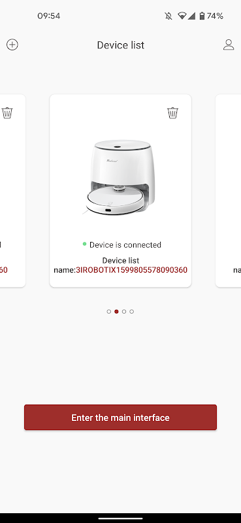
Task: Tap the Device list header title
Action: [x=121, y=45]
